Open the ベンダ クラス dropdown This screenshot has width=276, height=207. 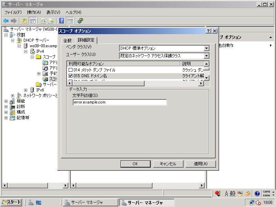[x=206, y=49]
